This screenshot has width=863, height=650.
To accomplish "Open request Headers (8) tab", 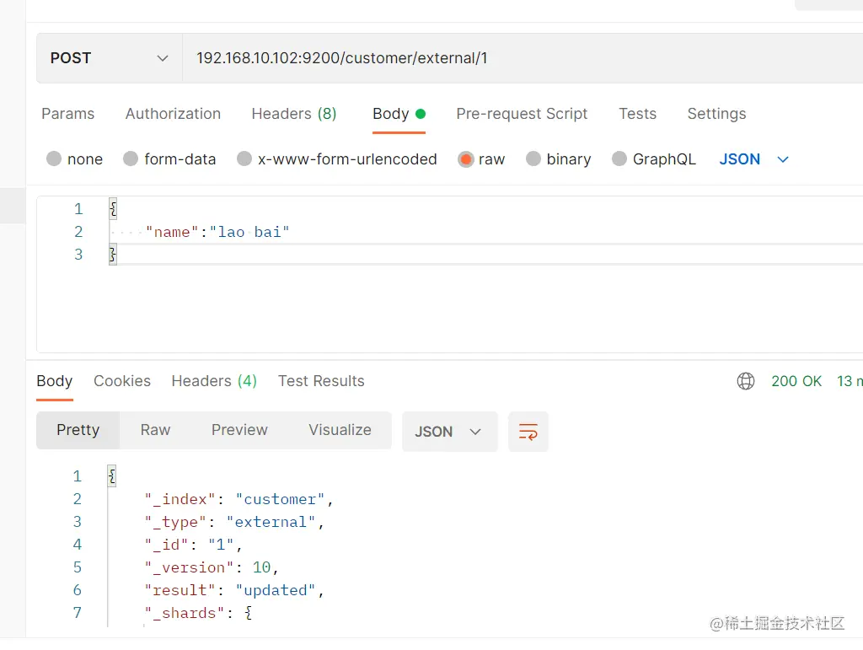I will (294, 114).
